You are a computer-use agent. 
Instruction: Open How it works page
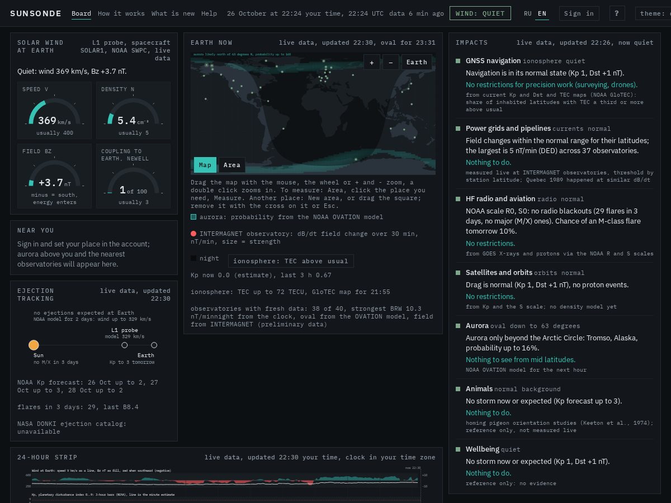pyautogui.click(x=121, y=13)
